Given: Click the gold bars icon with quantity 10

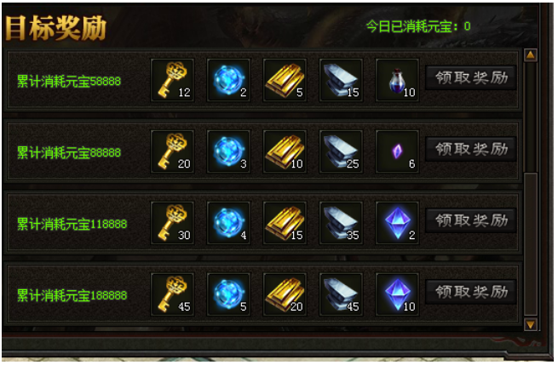Looking at the screenshot, I should [285, 151].
